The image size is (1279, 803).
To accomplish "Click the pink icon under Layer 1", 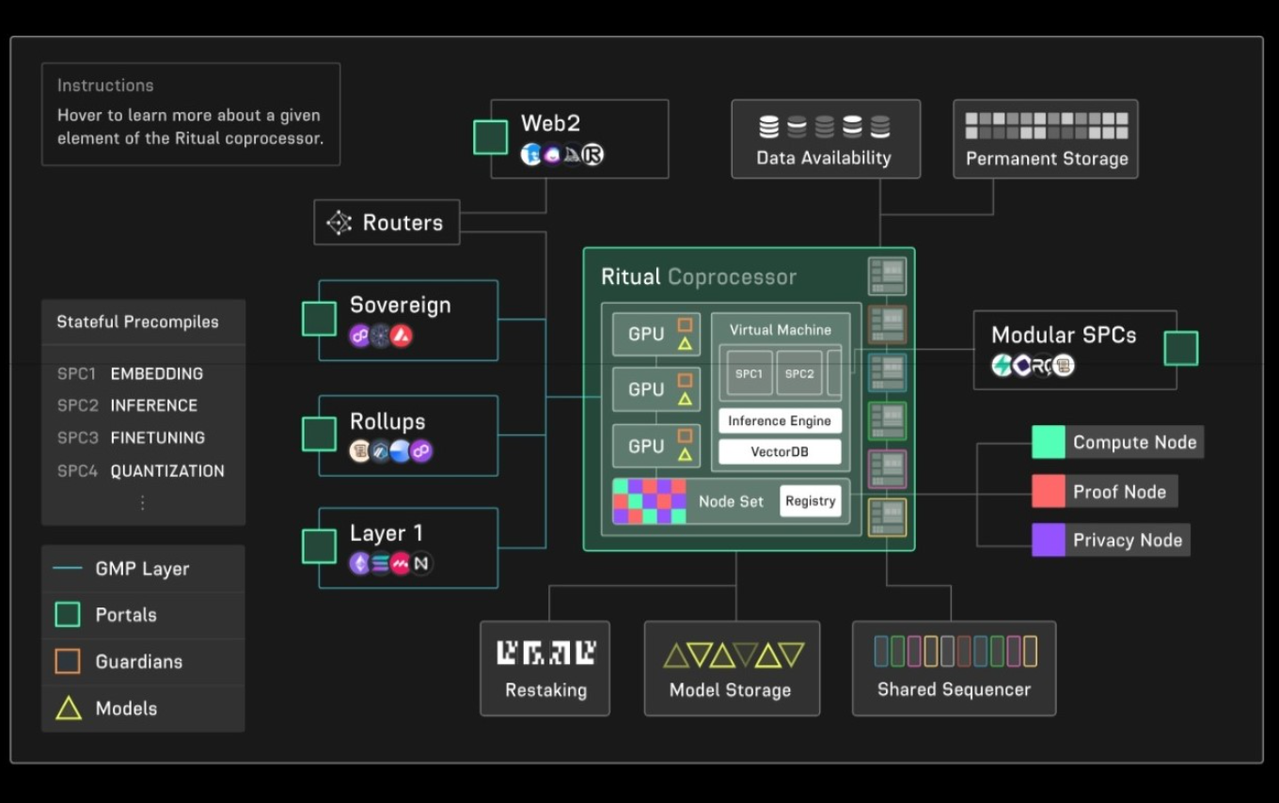I will pyautogui.click(x=401, y=564).
